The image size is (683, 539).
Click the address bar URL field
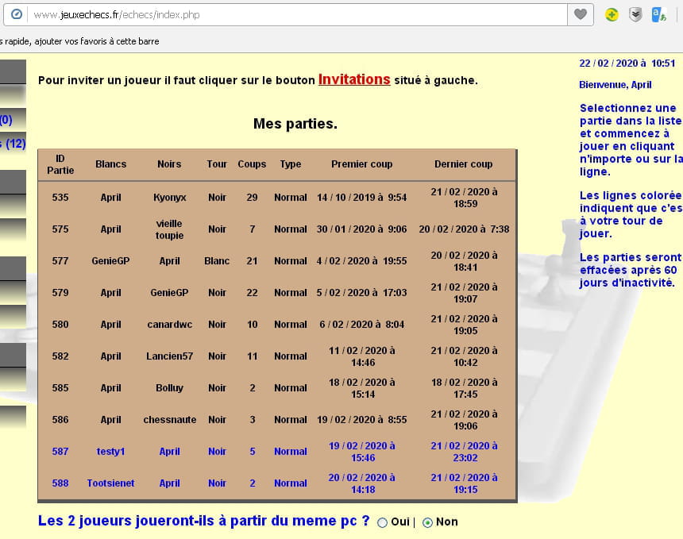298,15
